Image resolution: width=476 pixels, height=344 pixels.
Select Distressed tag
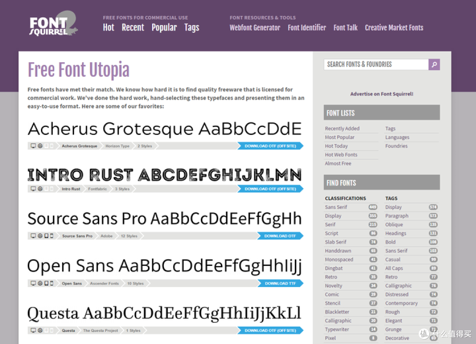coord(397,295)
